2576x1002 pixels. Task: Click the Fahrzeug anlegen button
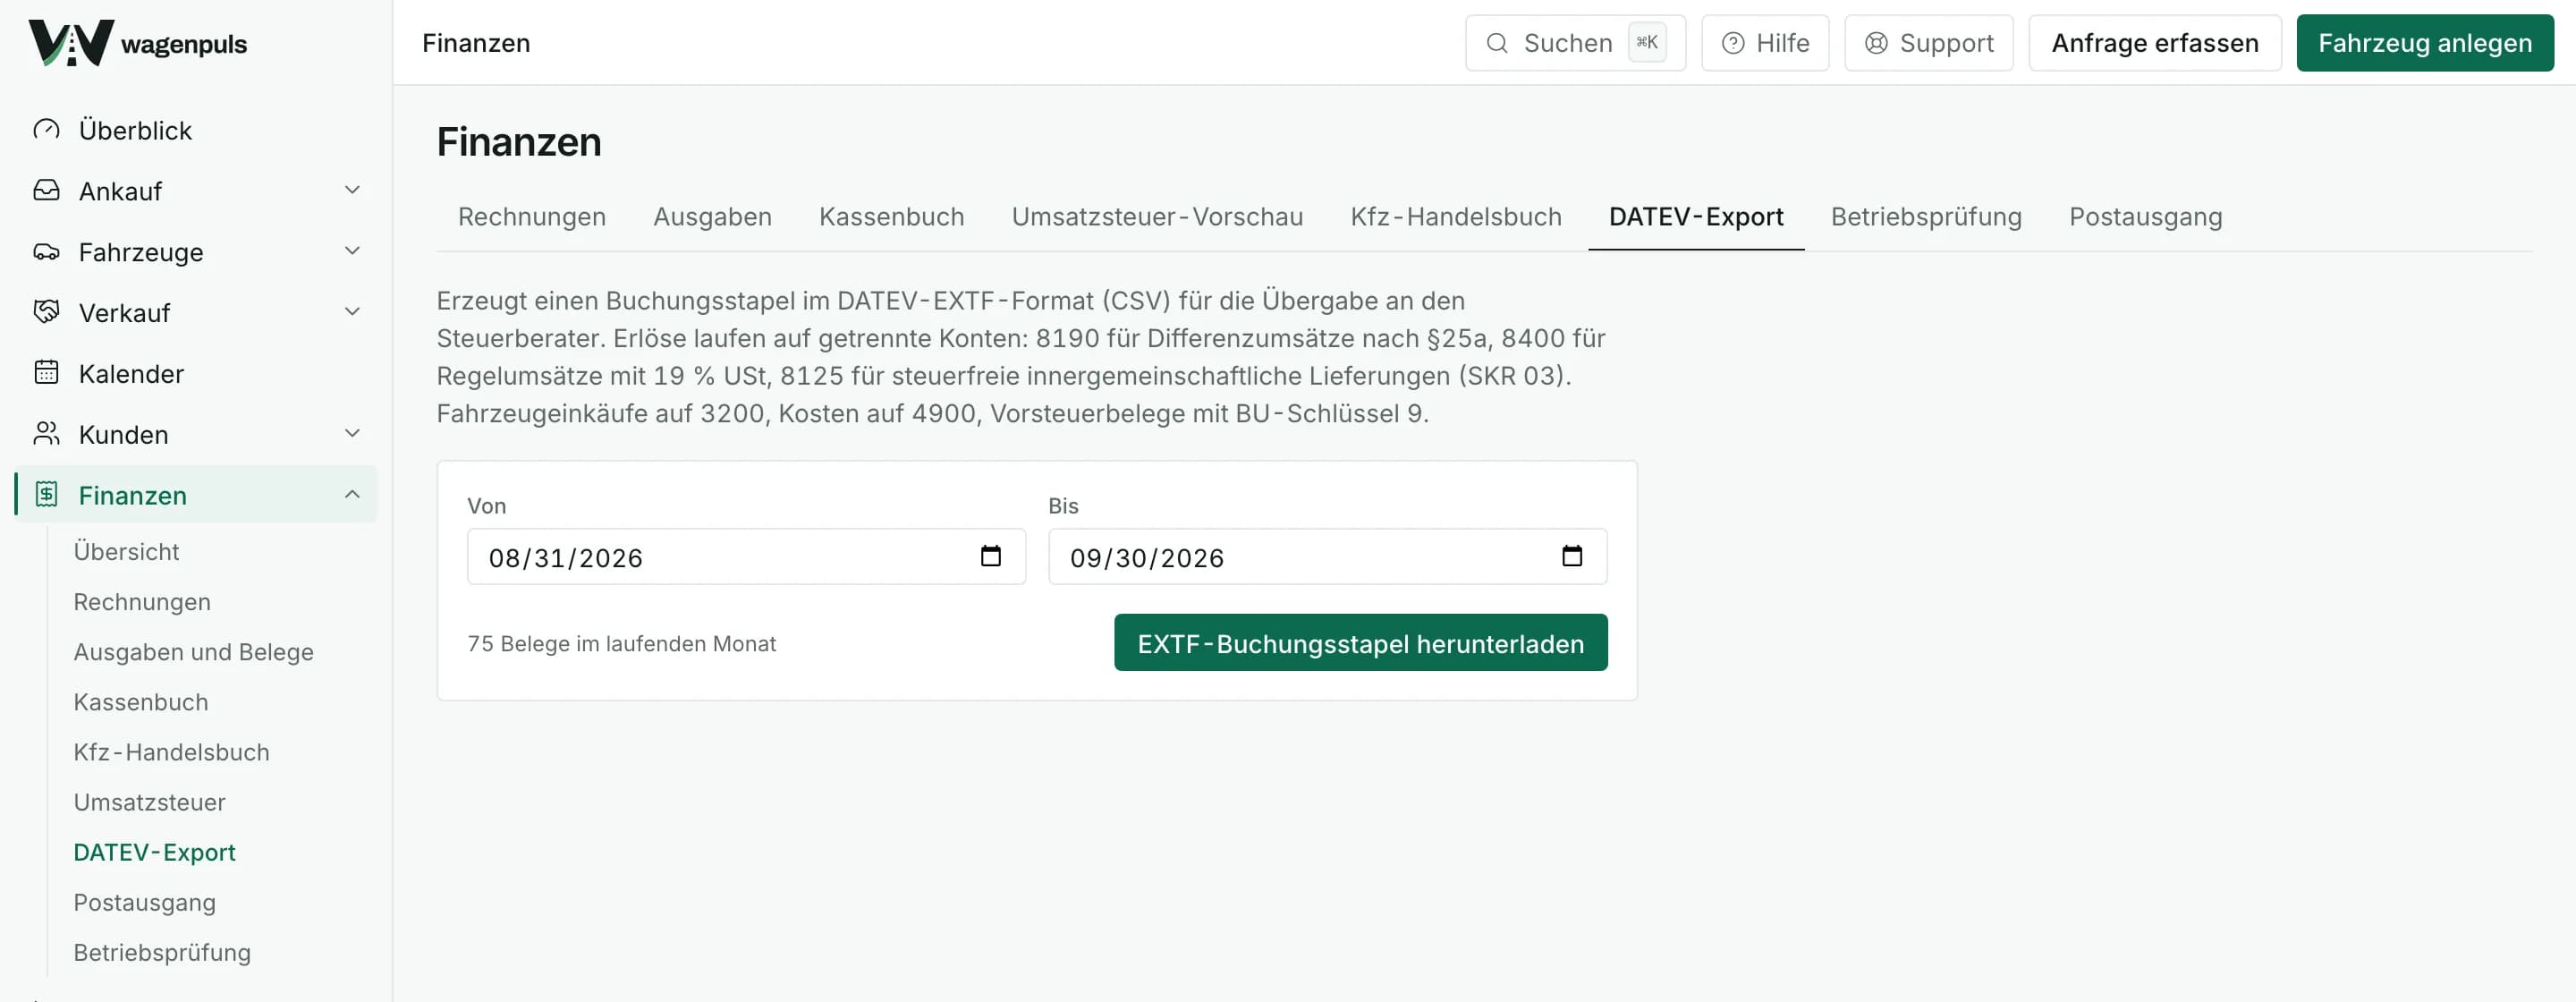pyautogui.click(x=2425, y=43)
